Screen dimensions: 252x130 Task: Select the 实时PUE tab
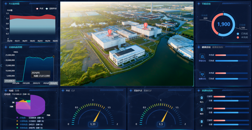coord(138,91)
